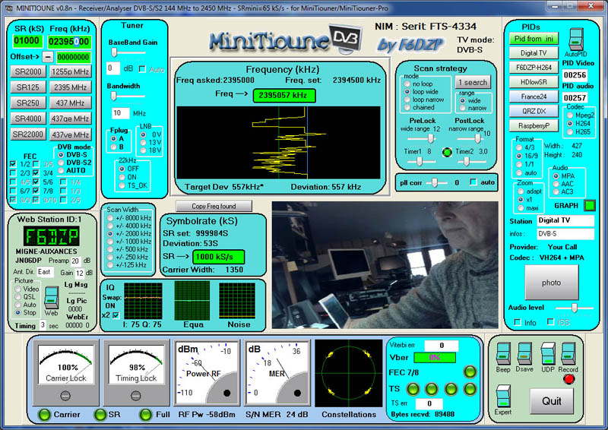Click the Copy Freq found button
608x430 pixels.
point(214,207)
